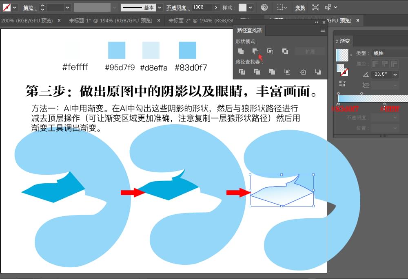Click the Merge pathfinder icon

pos(272,72)
